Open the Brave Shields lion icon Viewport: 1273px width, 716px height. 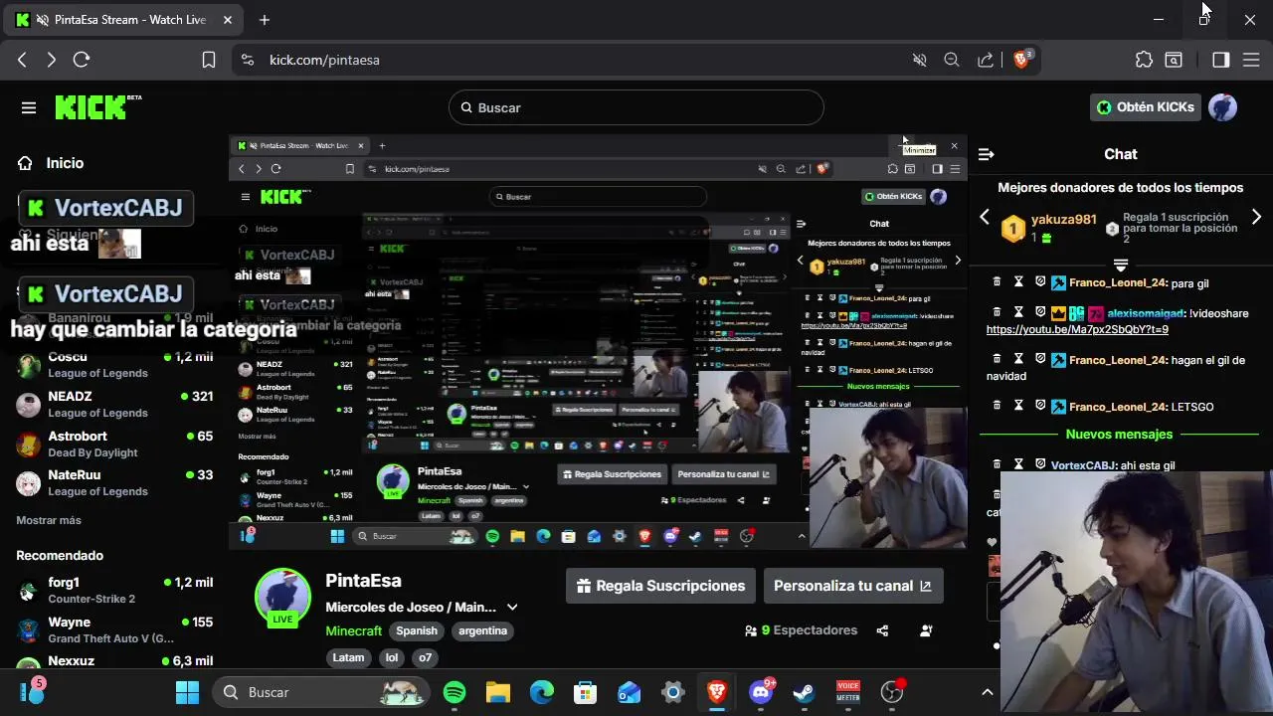pyautogui.click(x=1021, y=60)
